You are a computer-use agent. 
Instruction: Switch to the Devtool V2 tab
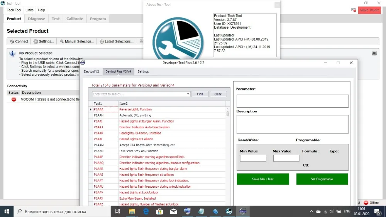point(91,71)
